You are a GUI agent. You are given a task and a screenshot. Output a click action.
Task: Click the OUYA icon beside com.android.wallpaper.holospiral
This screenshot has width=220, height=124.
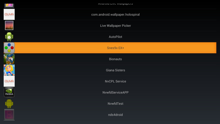point(9,14)
